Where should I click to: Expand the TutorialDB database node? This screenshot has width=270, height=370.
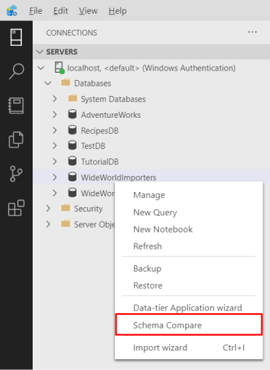point(55,161)
